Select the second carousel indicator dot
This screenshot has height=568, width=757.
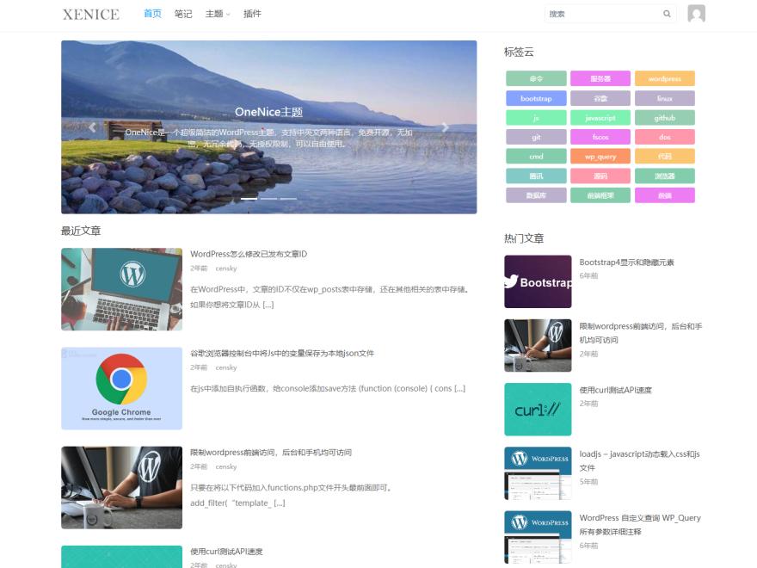269,198
